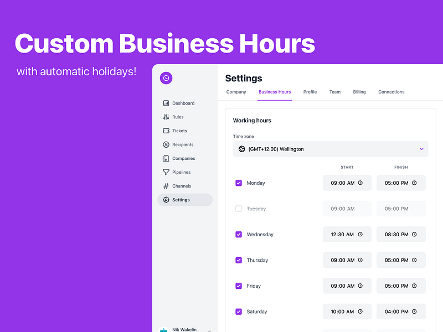
Task: Click clock icon in Thursday start time
Action: pos(360,260)
